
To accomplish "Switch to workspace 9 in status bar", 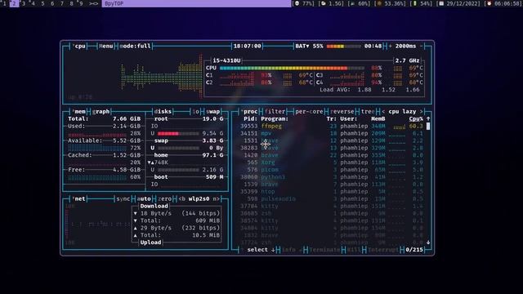I will (x=81, y=3).
